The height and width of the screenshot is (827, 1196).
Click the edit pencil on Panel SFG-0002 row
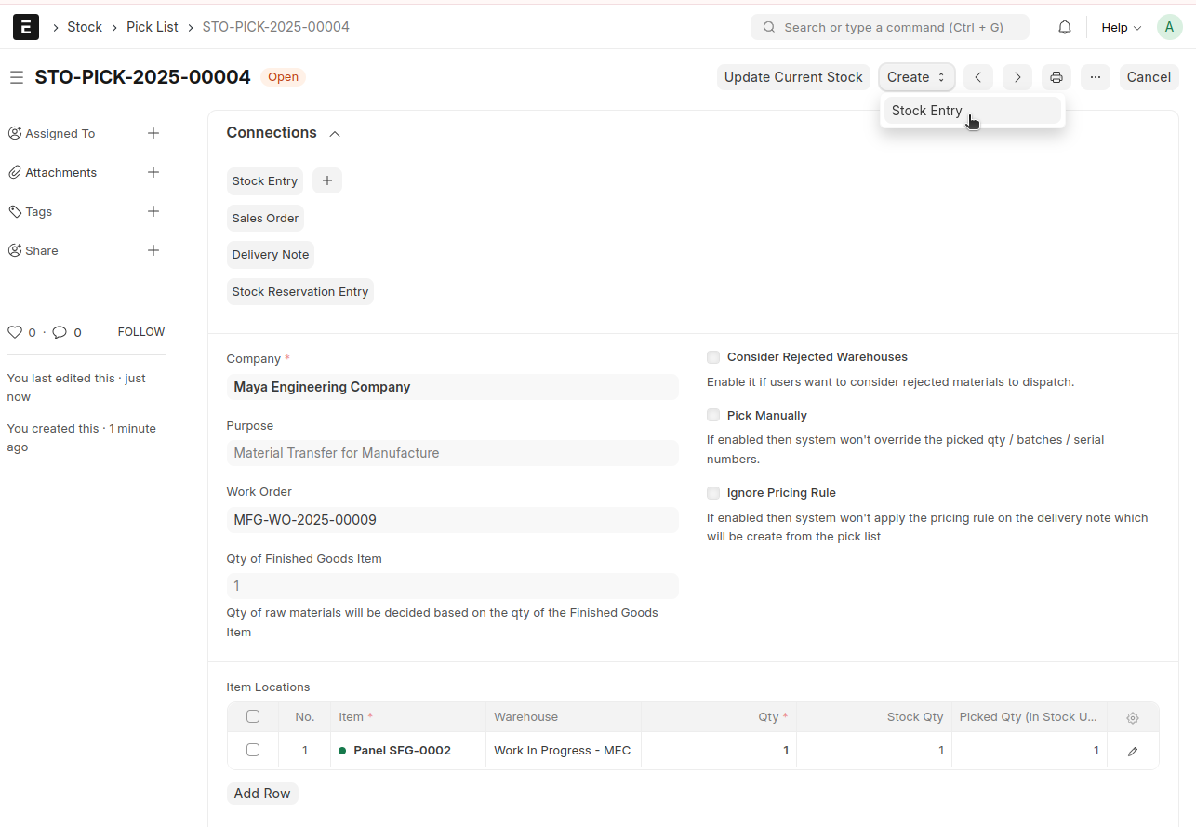[x=1132, y=751]
